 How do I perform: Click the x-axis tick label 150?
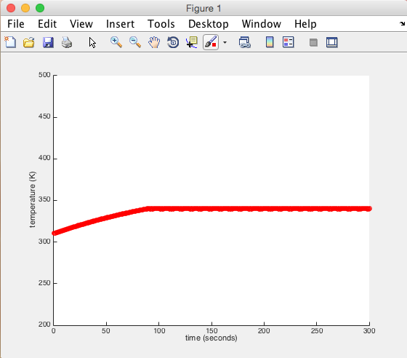click(211, 330)
